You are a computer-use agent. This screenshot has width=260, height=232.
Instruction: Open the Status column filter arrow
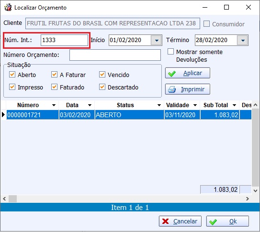point(159,105)
